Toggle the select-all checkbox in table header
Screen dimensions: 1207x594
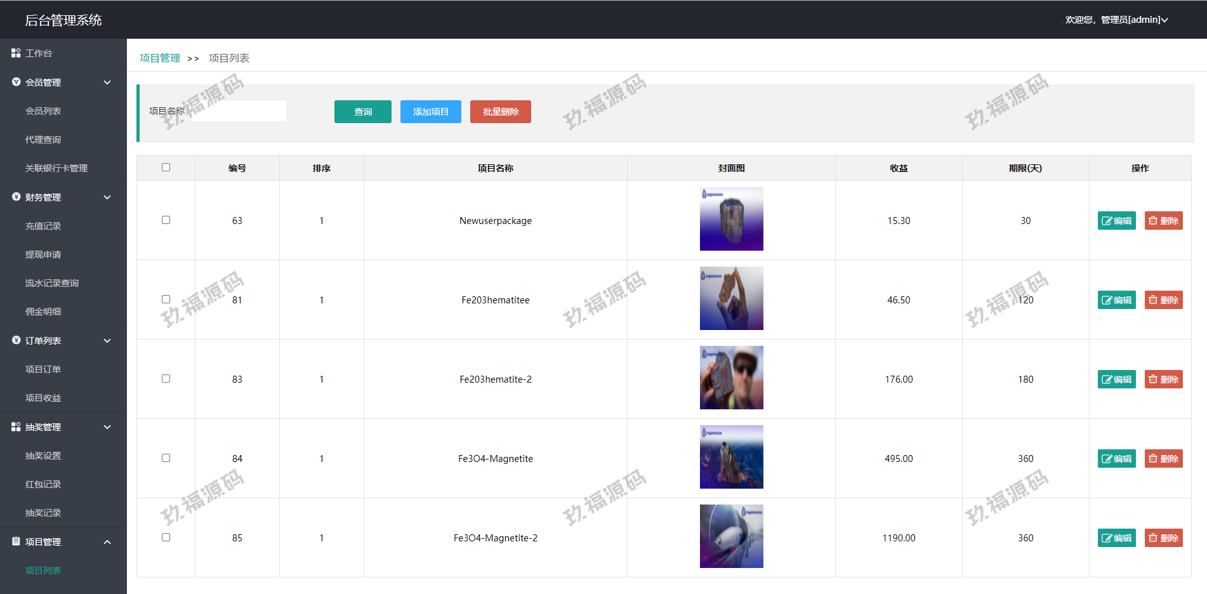coord(166,168)
